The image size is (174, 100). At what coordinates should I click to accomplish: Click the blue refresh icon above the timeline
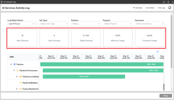pyautogui.click(x=157, y=51)
